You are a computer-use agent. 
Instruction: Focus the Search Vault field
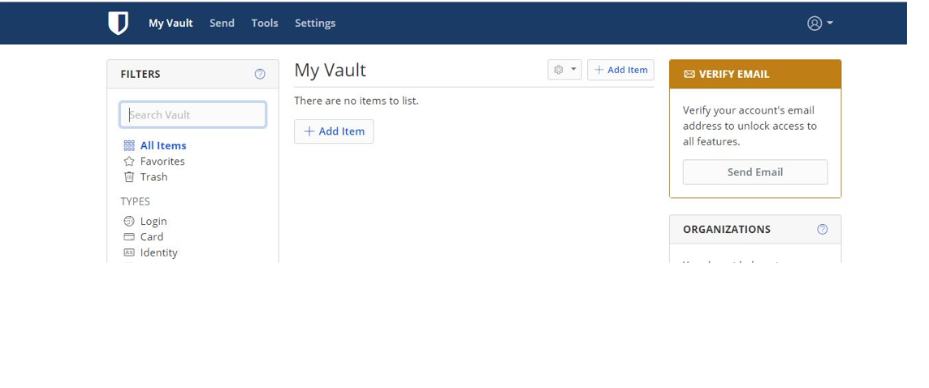click(193, 115)
